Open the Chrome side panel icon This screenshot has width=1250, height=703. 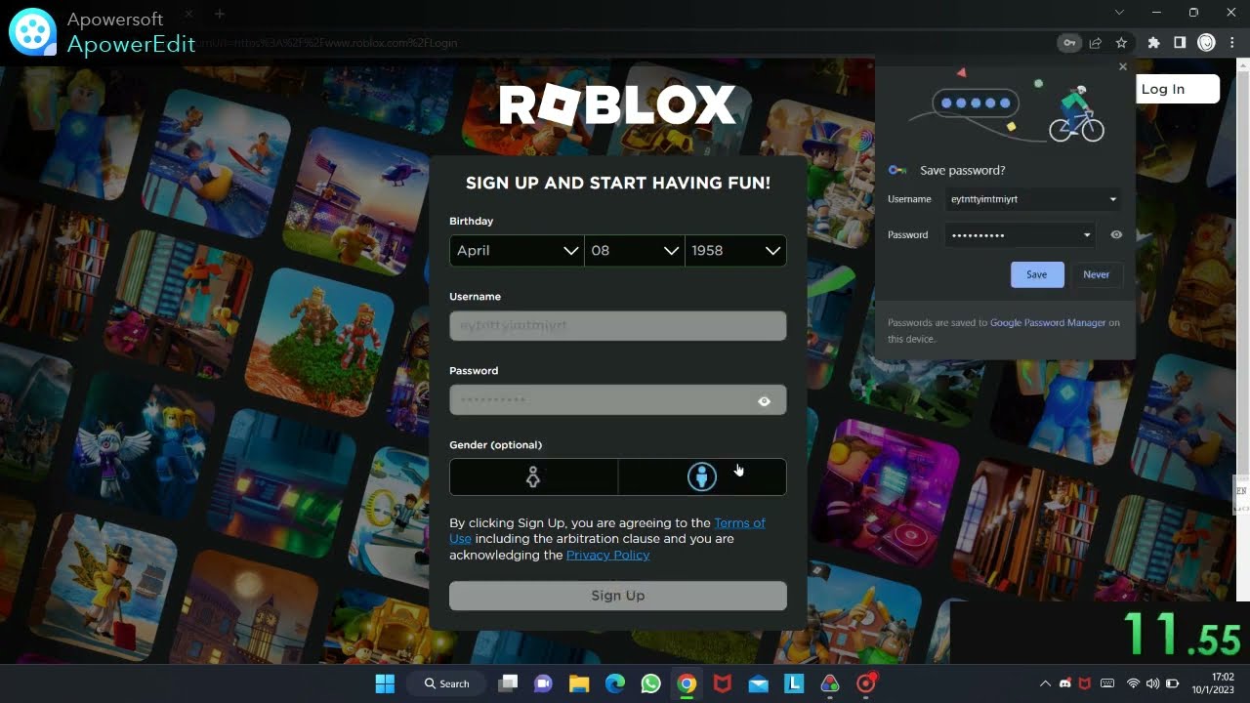click(x=1180, y=43)
